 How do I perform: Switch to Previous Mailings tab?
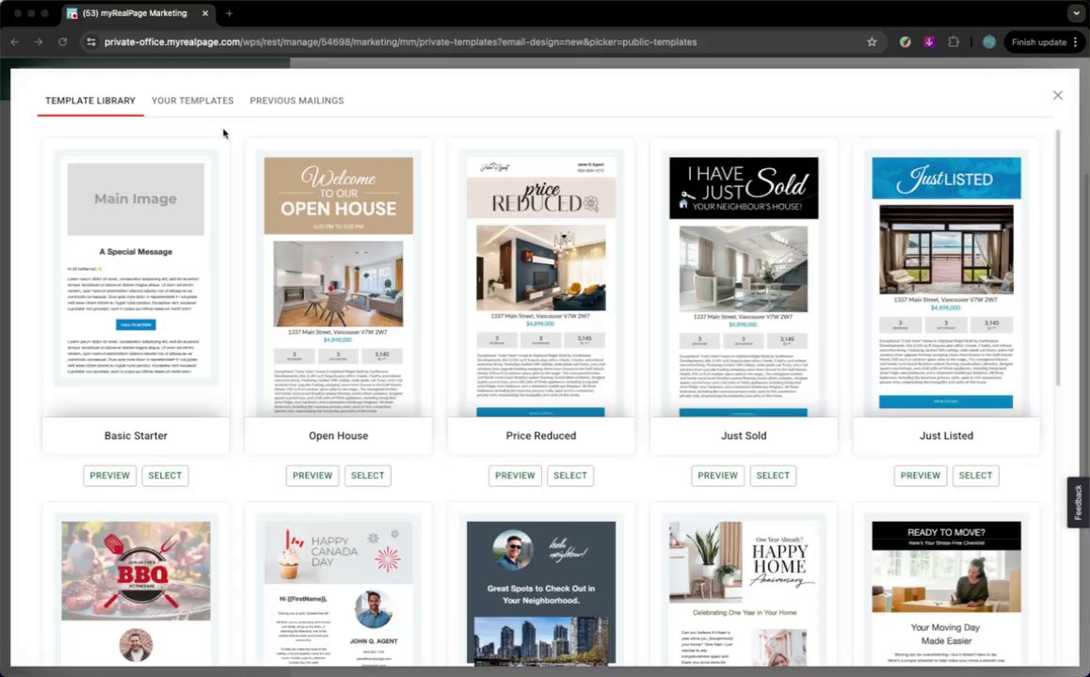[297, 101]
